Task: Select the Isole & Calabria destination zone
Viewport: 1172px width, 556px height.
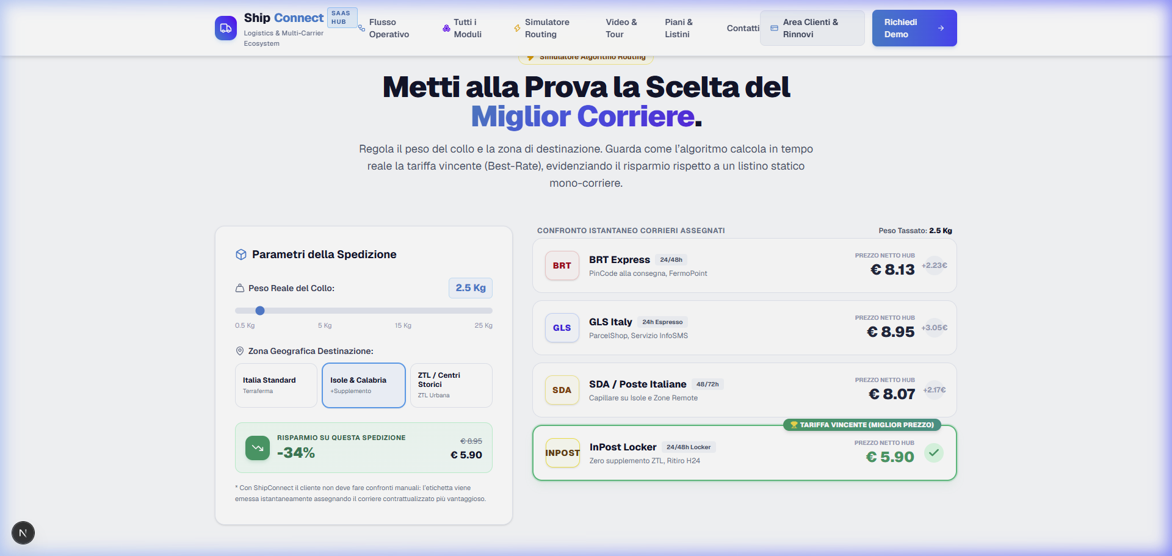Action: pyautogui.click(x=364, y=385)
